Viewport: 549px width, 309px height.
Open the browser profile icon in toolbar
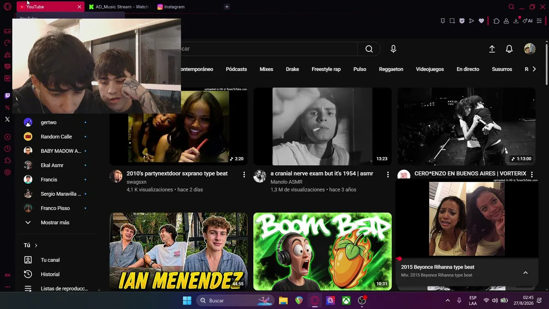point(506,21)
